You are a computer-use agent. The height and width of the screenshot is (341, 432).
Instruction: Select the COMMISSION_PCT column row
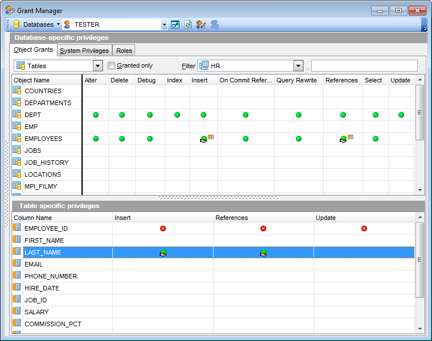click(213, 324)
